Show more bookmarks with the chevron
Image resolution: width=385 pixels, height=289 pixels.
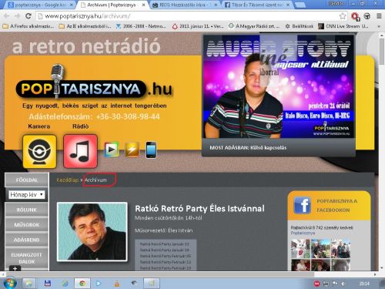tap(379, 26)
